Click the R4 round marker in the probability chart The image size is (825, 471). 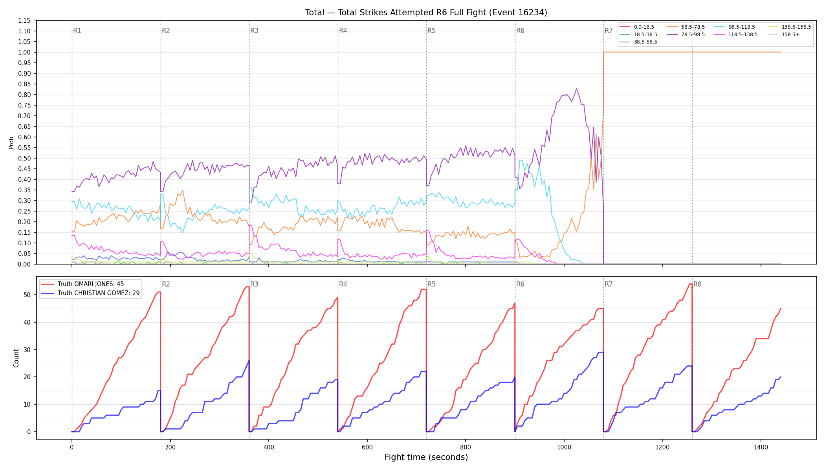coord(343,31)
